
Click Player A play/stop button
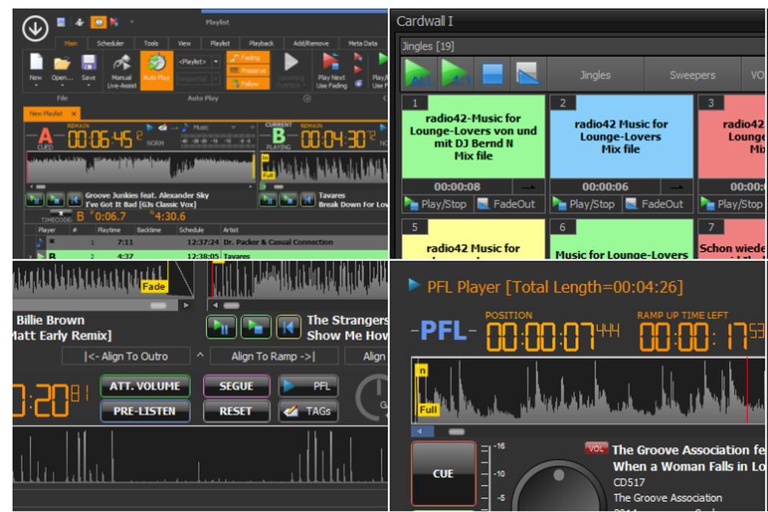(x=55, y=200)
